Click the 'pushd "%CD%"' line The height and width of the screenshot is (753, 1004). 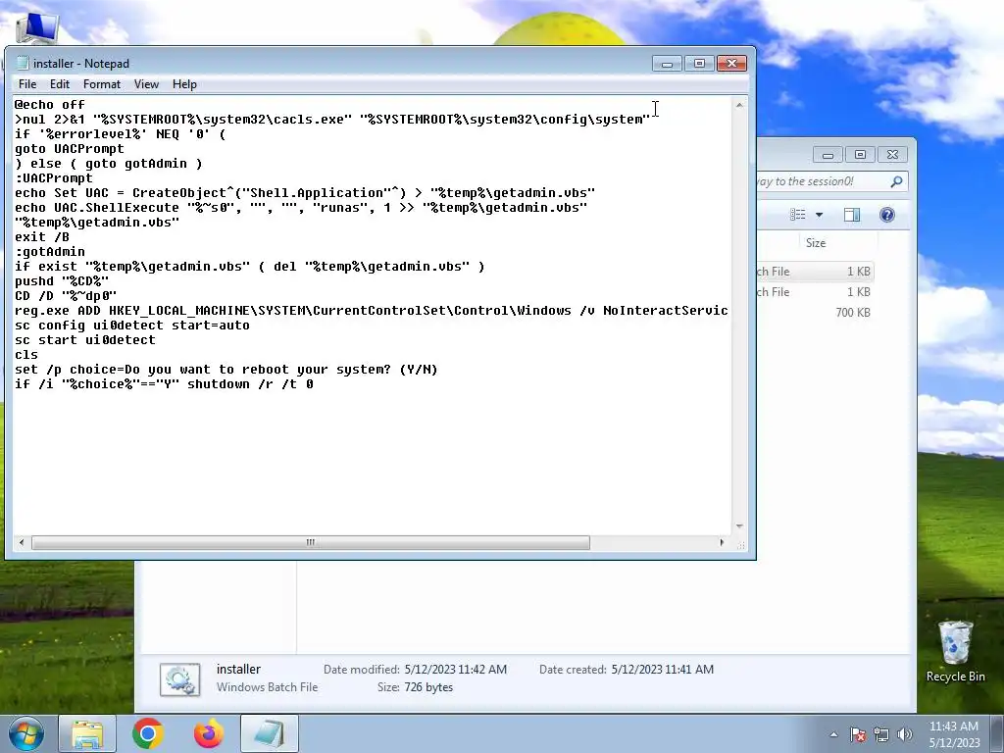[x=62, y=281]
